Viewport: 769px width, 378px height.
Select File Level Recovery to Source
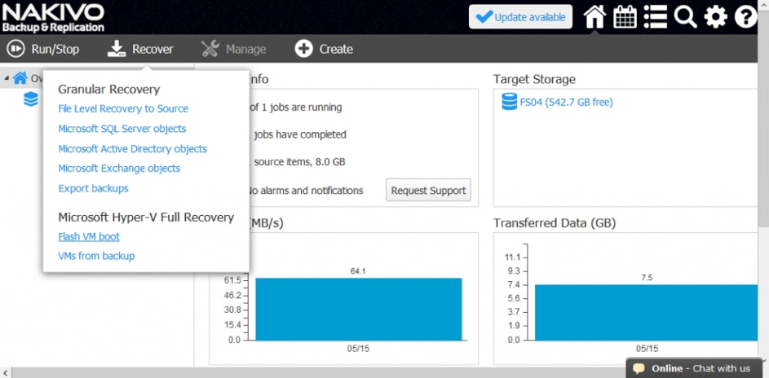click(x=123, y=108)
